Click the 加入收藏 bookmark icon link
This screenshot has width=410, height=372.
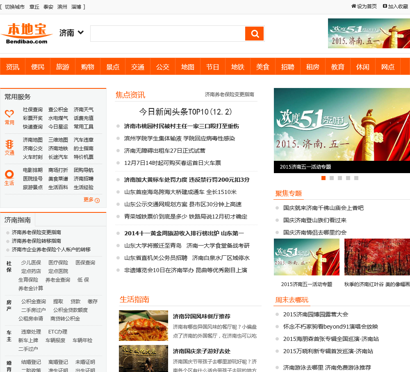(x=395, y=6)
